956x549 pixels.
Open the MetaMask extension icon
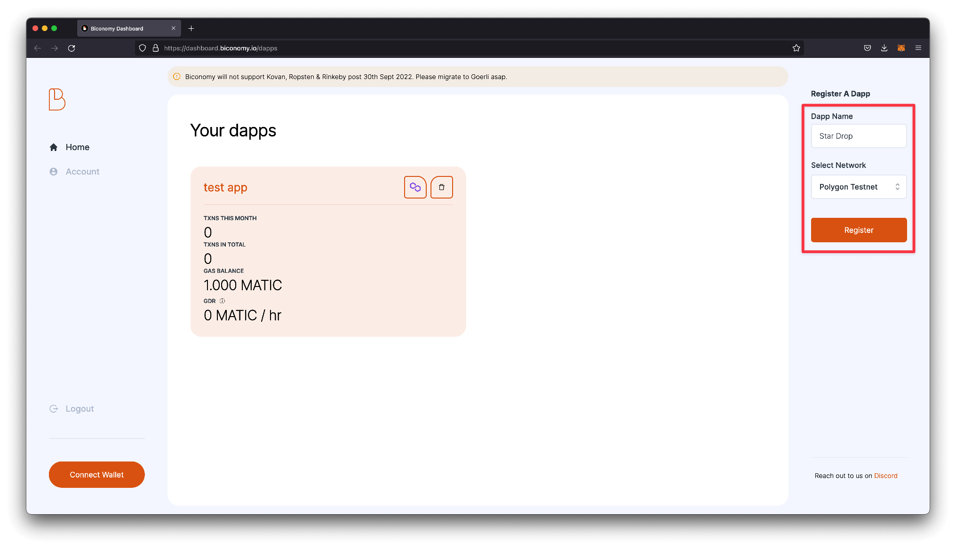click(901, 48)
